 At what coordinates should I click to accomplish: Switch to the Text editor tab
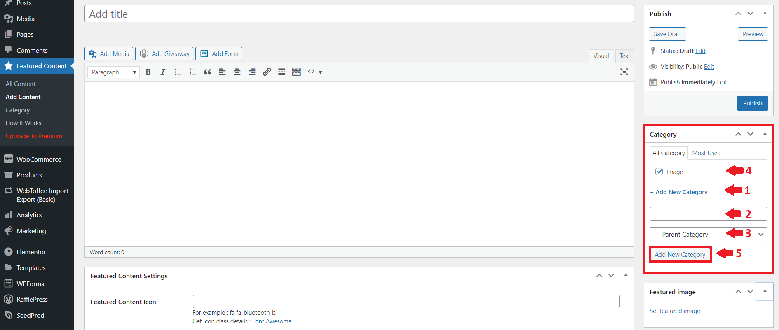[625, 56]
